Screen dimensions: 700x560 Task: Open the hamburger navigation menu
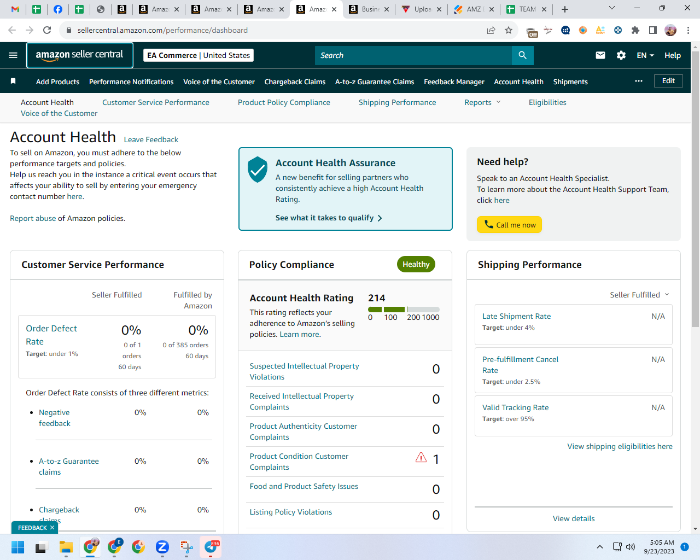(13, 55)
